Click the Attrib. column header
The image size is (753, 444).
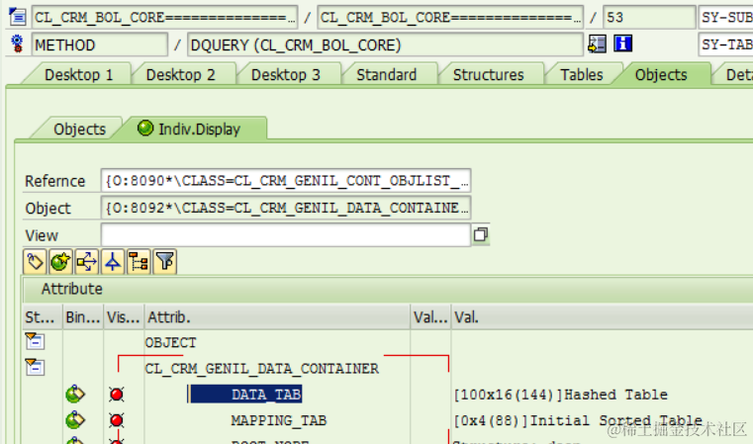[277, 316]
